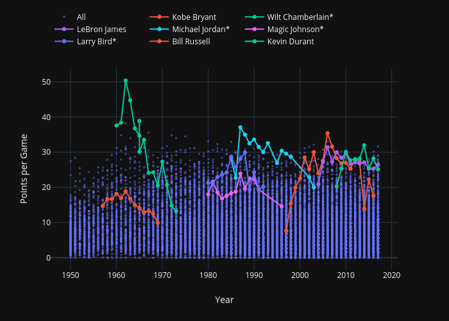449x321 pixels.
Task: Toggle the LeBron James legend entry
Action: pos(101,29)
